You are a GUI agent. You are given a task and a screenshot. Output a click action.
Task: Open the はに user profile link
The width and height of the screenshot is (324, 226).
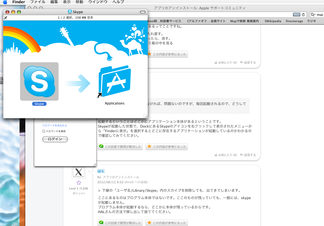[101, 171]
